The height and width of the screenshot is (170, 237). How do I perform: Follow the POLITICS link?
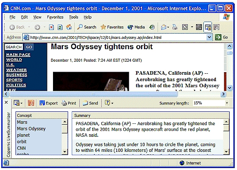(x=16, y=85)
